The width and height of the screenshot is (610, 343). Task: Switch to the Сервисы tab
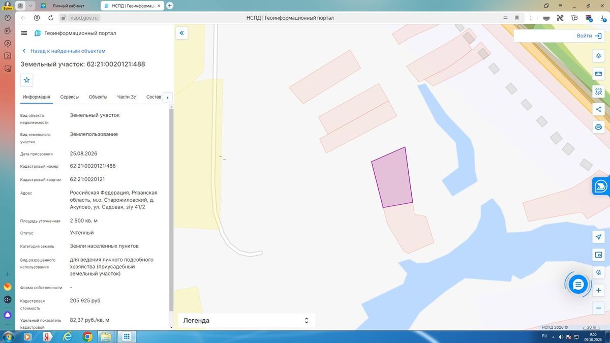[x=69, y=97]
